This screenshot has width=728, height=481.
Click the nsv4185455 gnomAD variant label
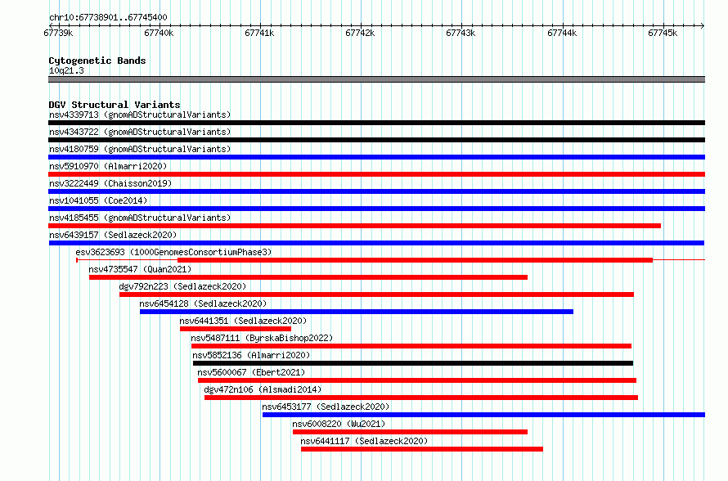[140, 218]
